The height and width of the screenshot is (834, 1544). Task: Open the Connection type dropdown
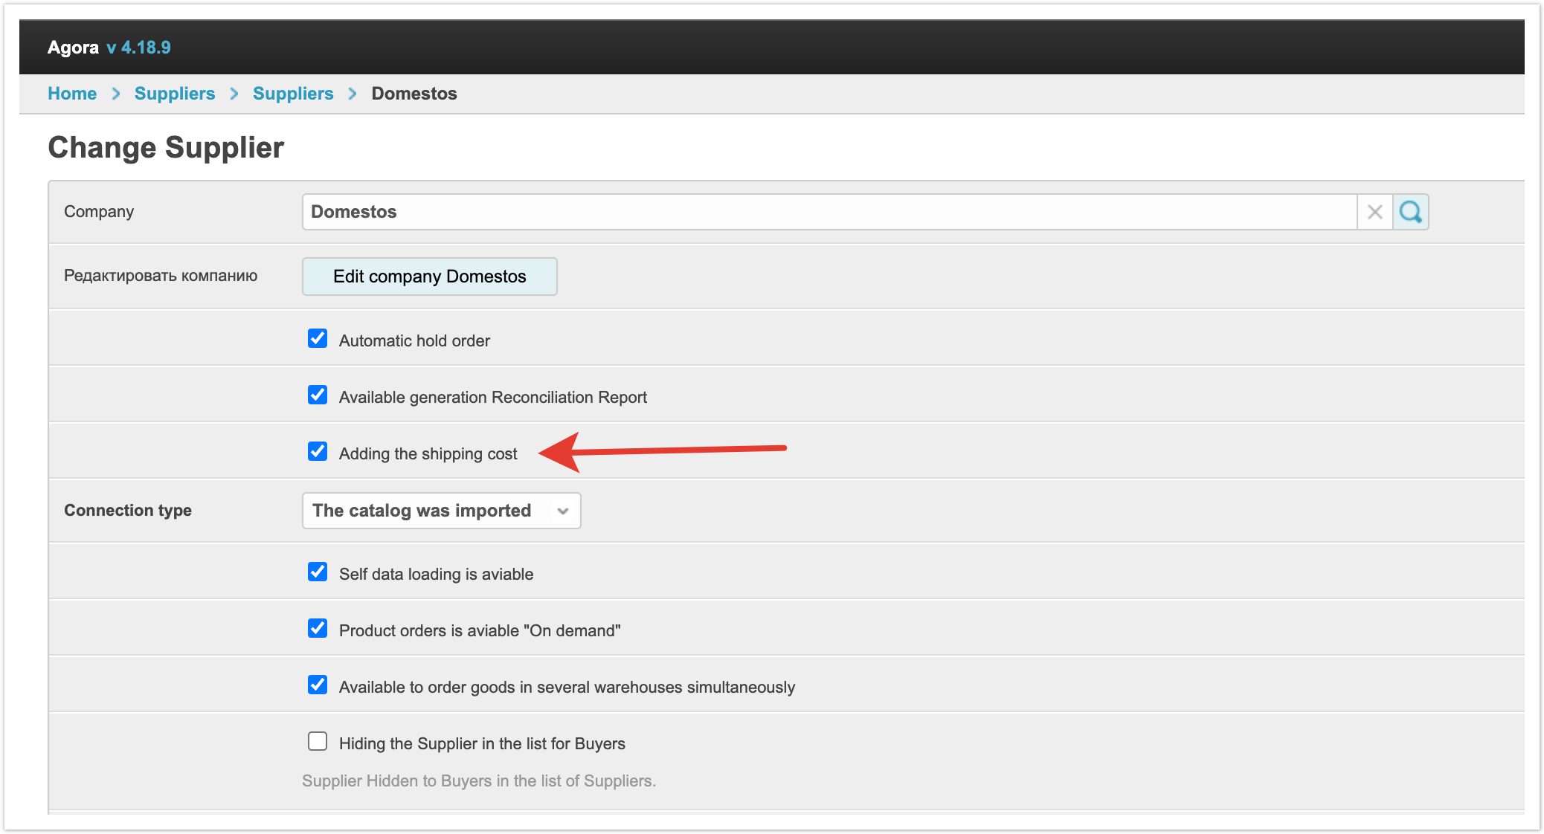coord(440,511)
